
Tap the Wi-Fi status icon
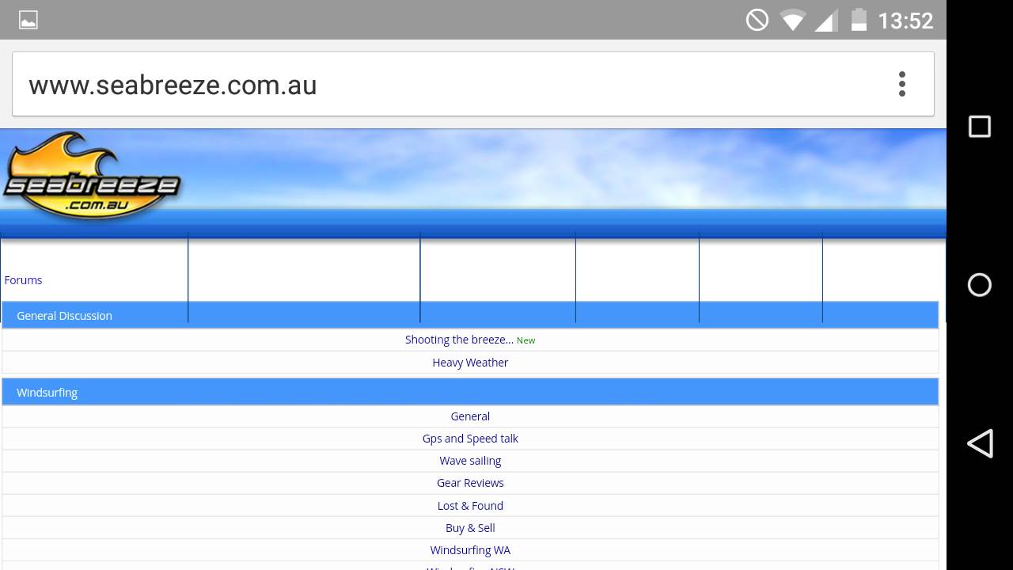point(791,20)
